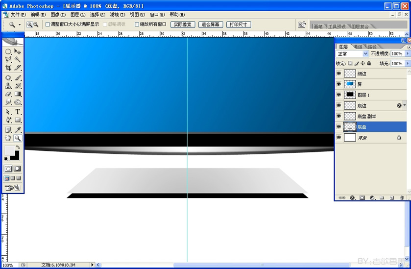Hide the 细边 layer

[338, 73]
